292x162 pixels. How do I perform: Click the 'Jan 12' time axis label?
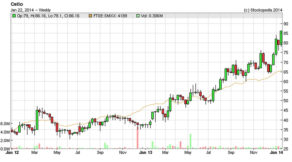pyautogui.click(x=12, y=153)
